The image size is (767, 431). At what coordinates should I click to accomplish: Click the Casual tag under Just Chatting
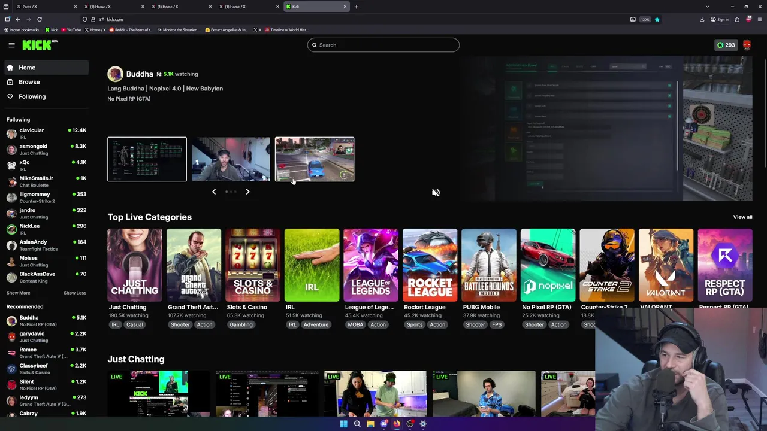134,324
